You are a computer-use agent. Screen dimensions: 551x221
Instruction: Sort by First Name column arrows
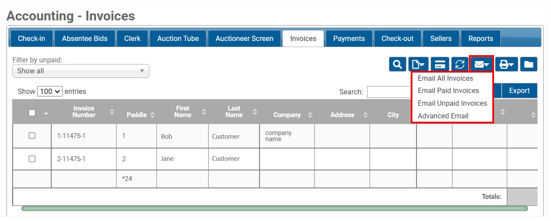coord(204,112)
